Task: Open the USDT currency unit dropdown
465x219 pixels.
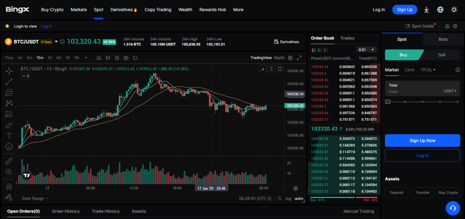Action: 450,91
